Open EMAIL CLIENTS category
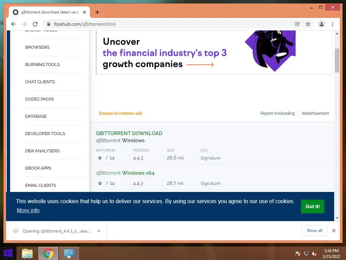Viewport: 346px width, 260px height. pyautogui.click(x=41, y=185)
